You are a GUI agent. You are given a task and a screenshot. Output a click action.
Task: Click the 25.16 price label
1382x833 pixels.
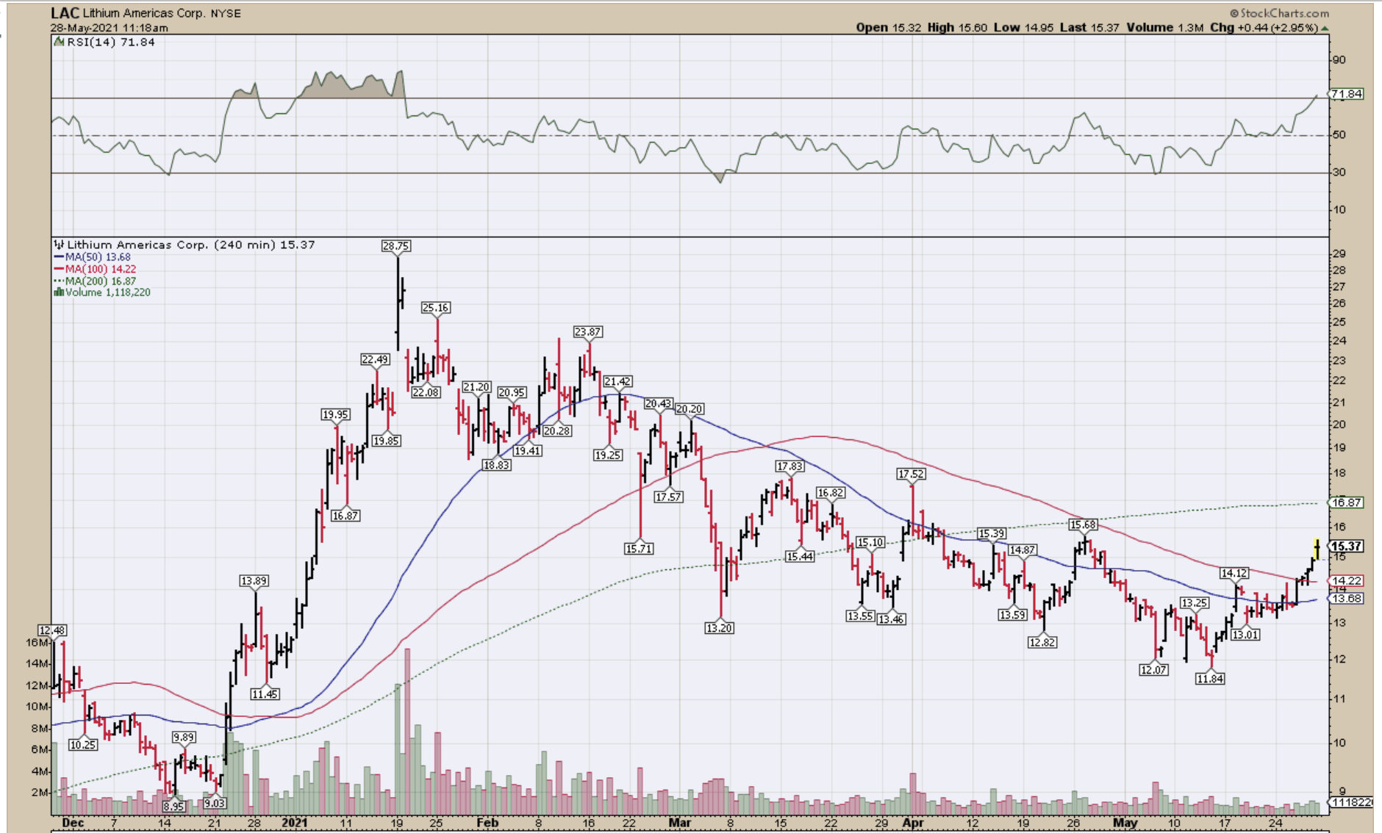point(436,308)
